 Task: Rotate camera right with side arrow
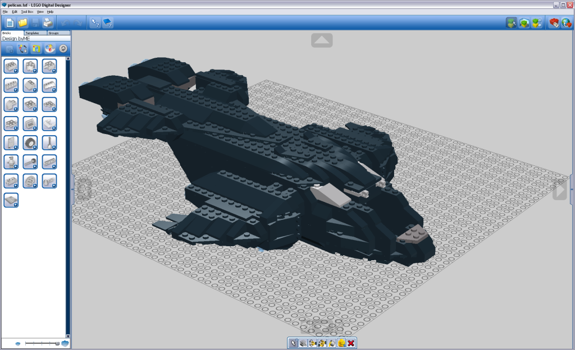pyautogui.click(x=560, y=190)
